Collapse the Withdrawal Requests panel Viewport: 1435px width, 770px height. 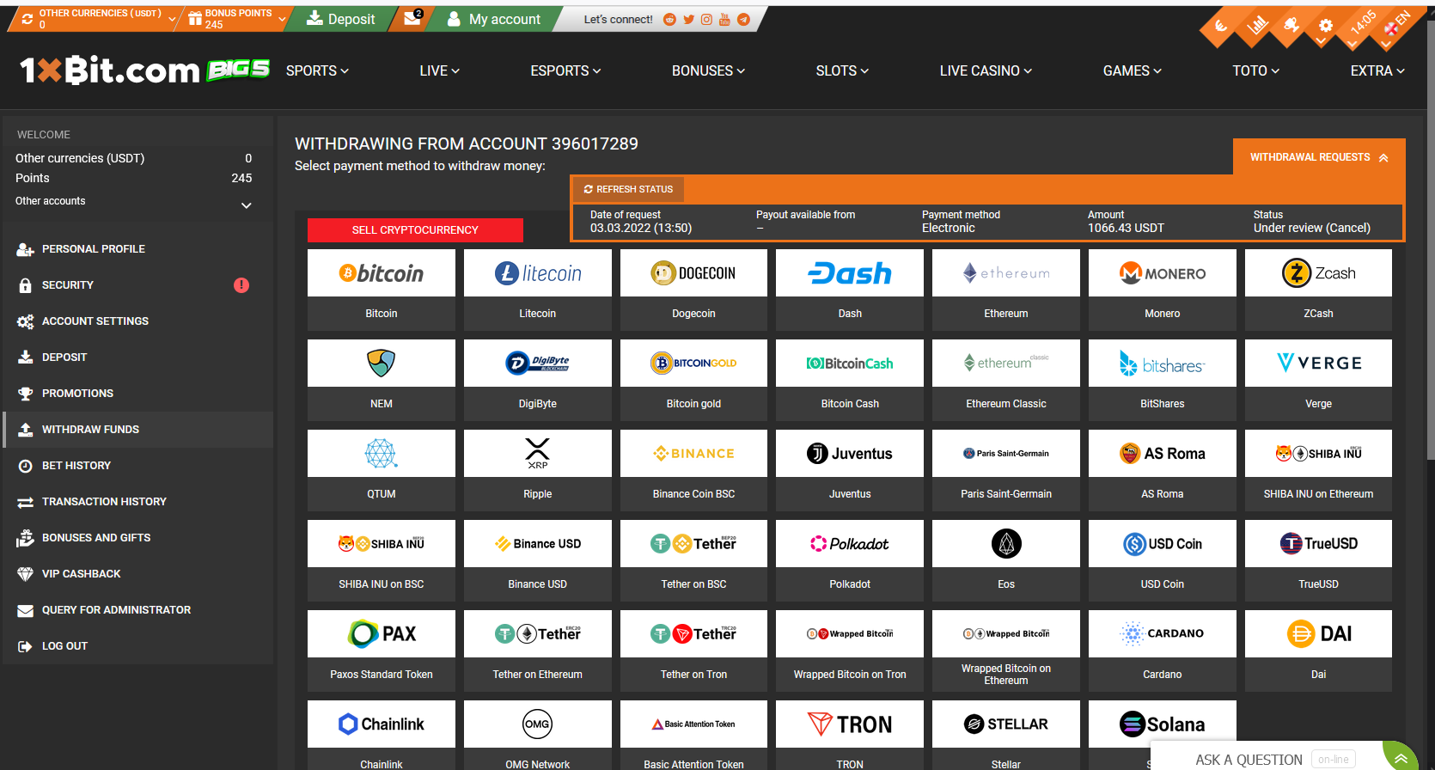[x=1319, y=157]
